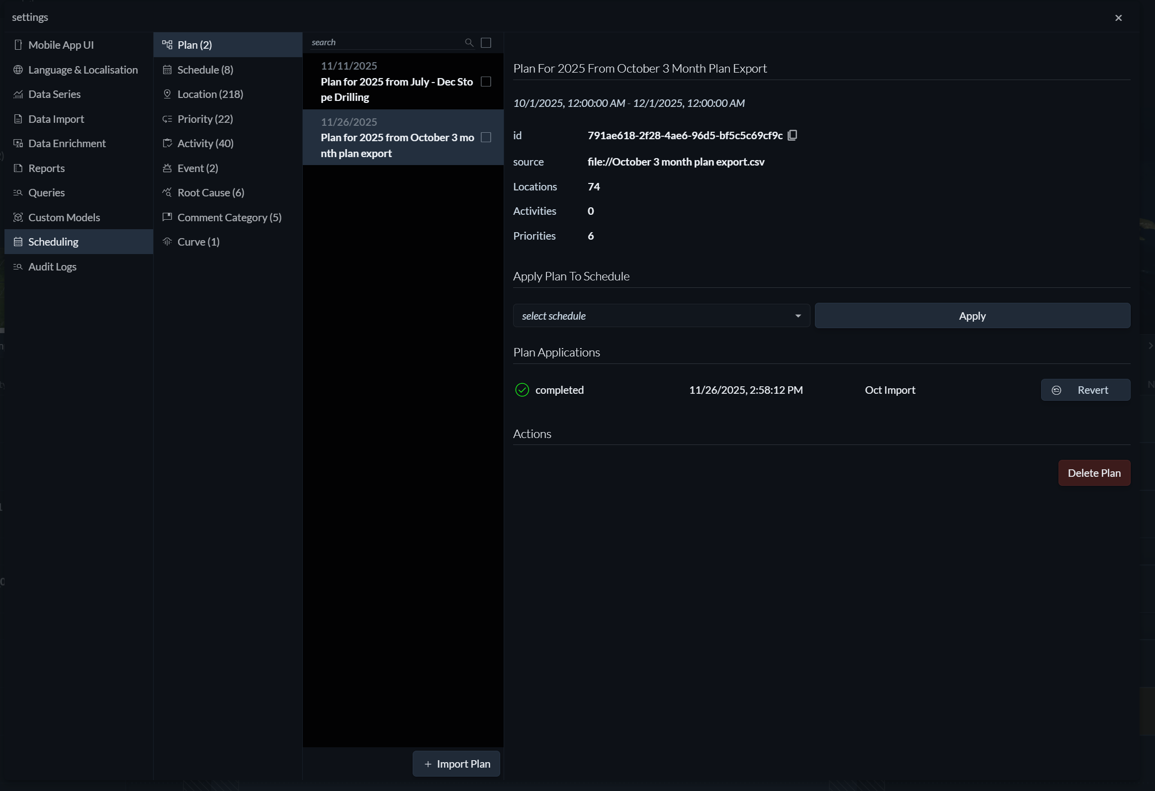Image resolution: width=1155 pixels, height=791 pixels.
Task: Click the Priorities value 6
Action: 591,236
